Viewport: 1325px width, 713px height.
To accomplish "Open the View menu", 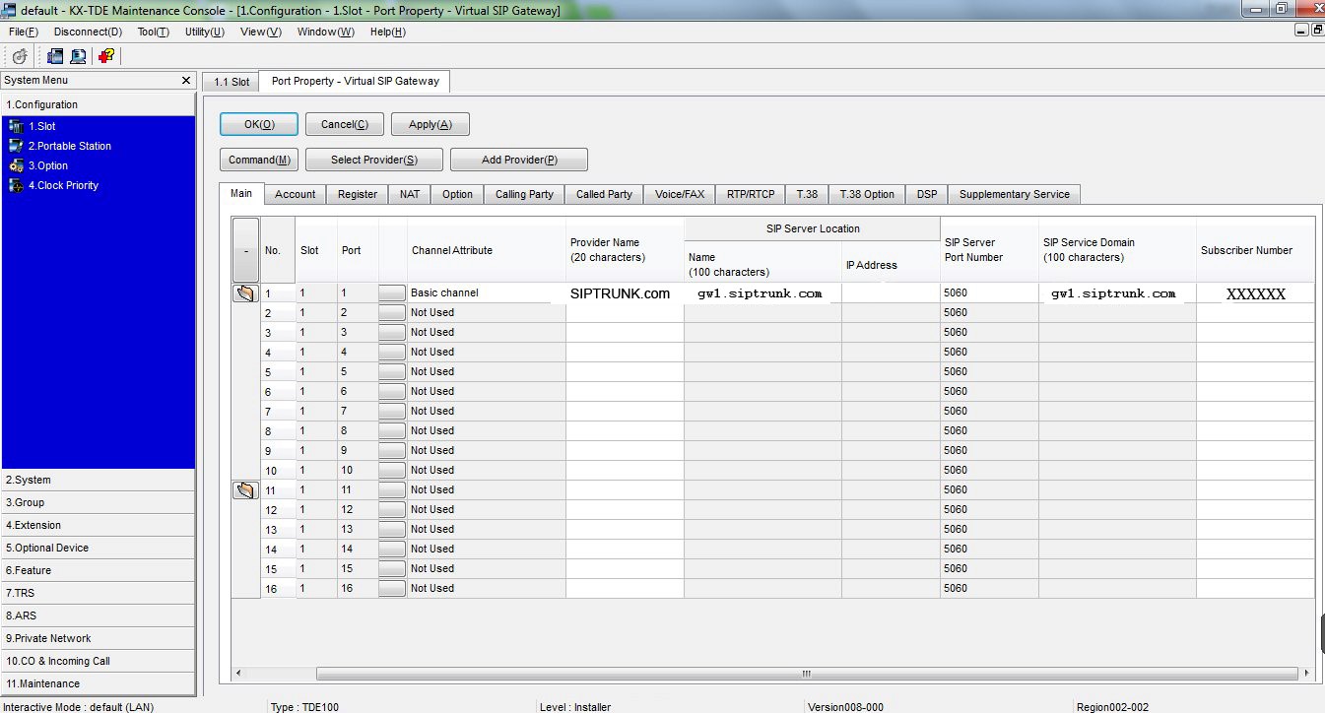I will 260,32.
